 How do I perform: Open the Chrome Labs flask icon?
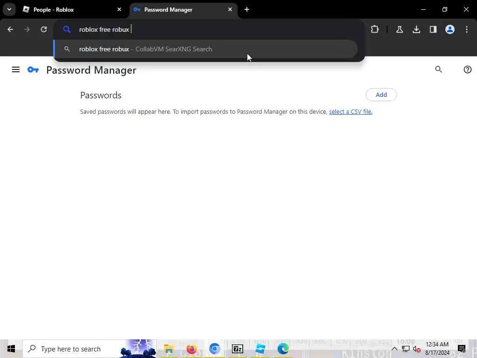coord(399,29)
